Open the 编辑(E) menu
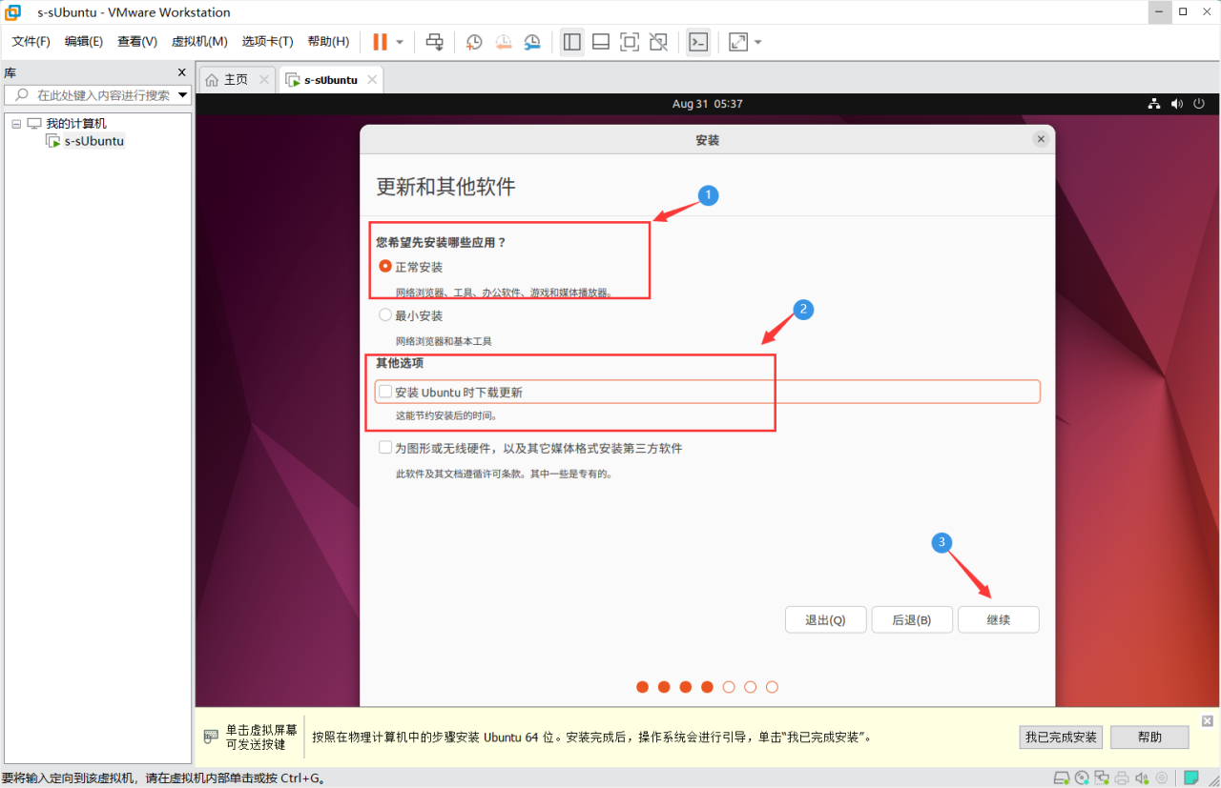1221x788 pixels. pos(84,42)
